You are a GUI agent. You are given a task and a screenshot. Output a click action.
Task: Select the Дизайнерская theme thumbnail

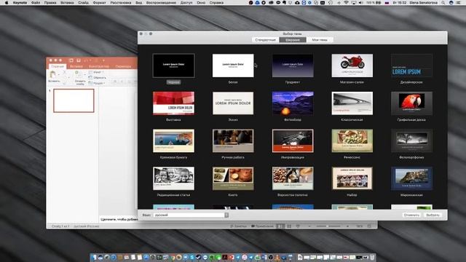[x=411, y=65]
